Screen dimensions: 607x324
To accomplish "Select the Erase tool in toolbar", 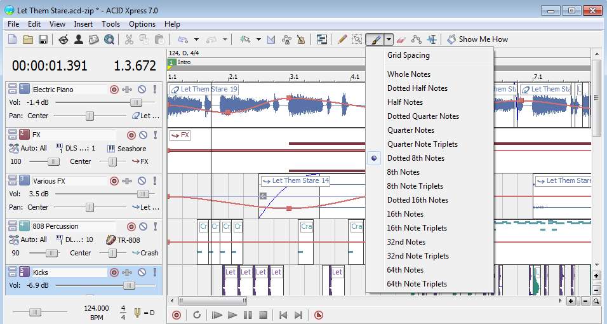I will click(400, 39).
